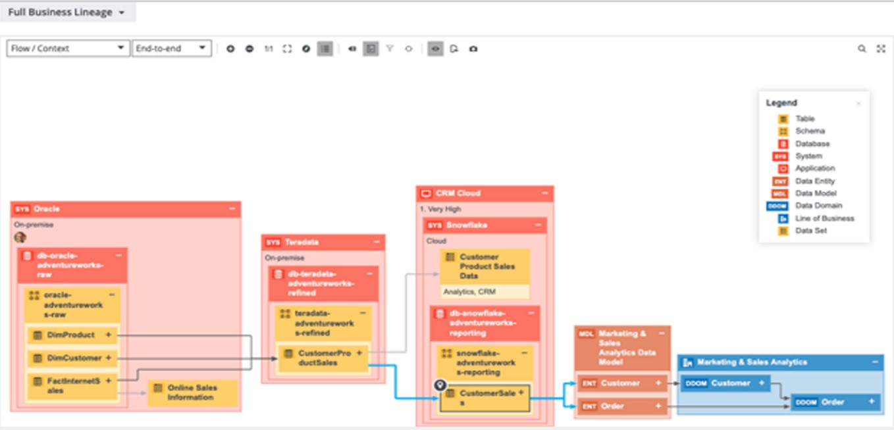The height and width of the screenshot is (430, 894).
Task: Click the Data Domain badge in the Legend
Action: click(x=777, y=205)
